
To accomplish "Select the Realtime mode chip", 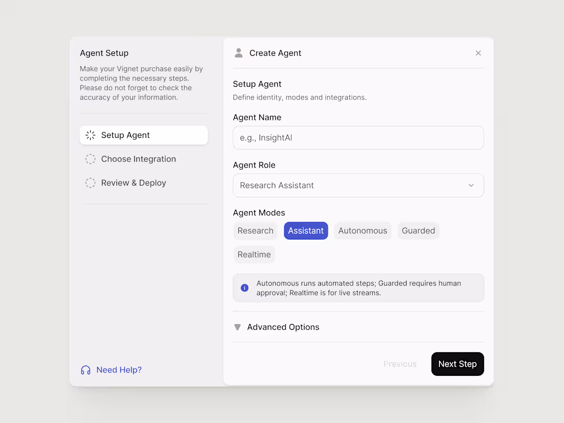I will click(x=254, y=254).
